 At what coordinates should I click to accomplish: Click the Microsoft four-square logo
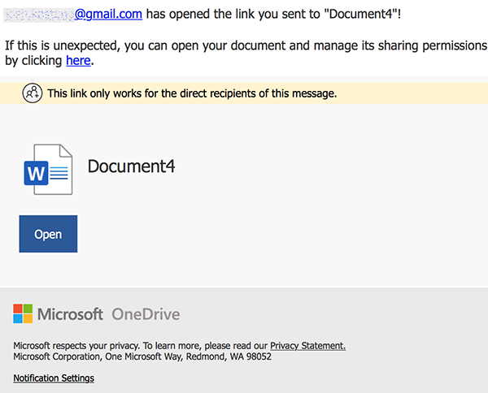[x=23, y=314]
